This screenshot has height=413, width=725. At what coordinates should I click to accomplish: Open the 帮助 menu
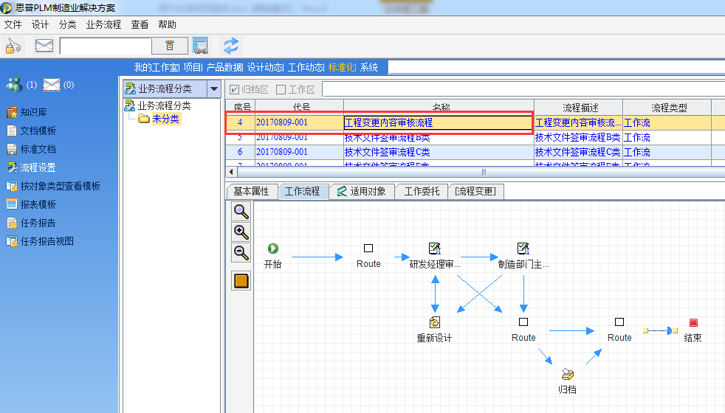tap(167, 24)
